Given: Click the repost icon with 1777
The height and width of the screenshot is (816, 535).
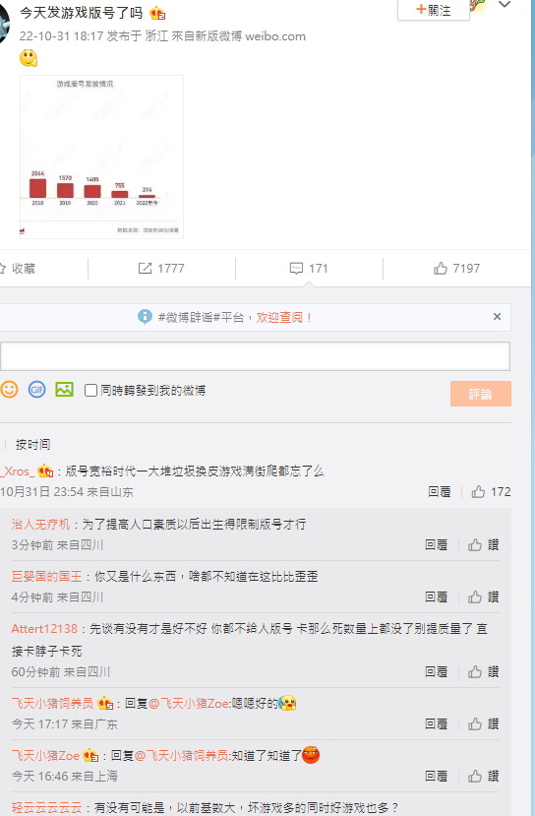Looking at the screenshot, I should point(145,268).
